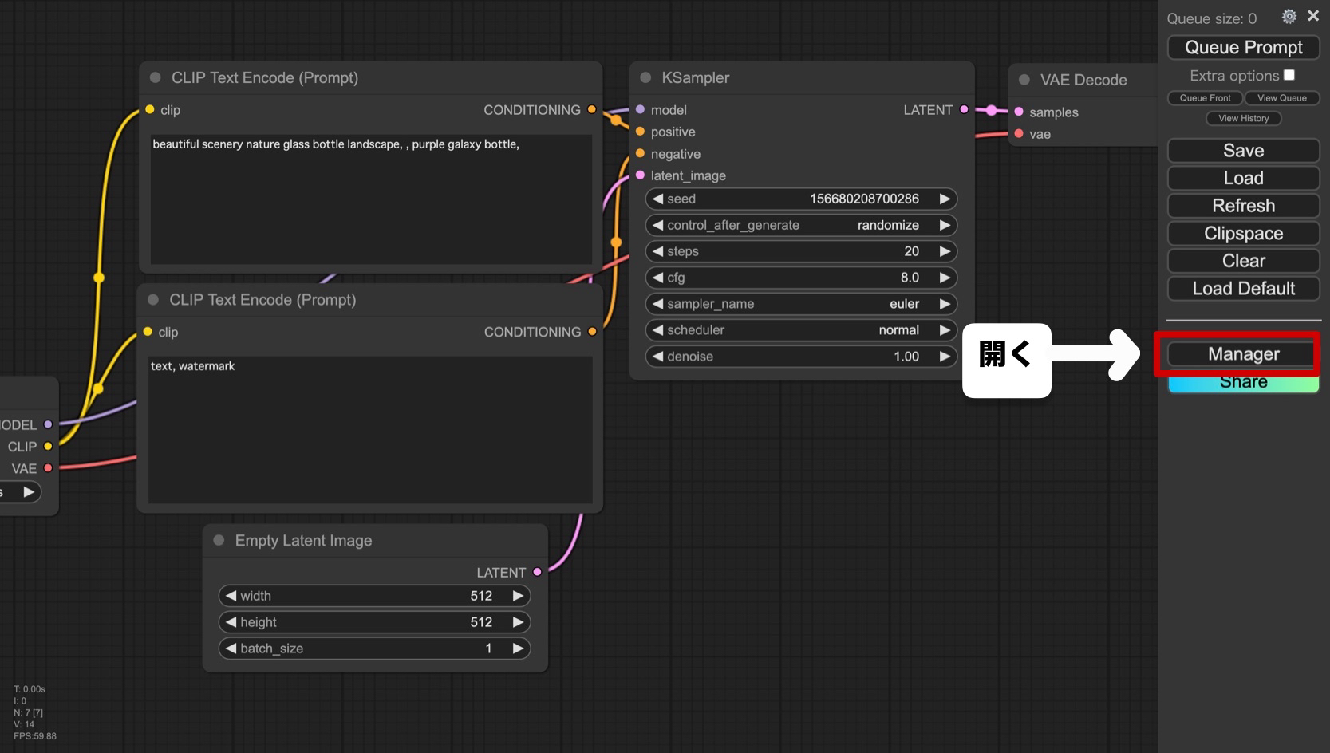Viewport: 1330px width, 753px height.
Task: Collapse the Empty Latent Image node dot
Action: (x=219, y=541)
